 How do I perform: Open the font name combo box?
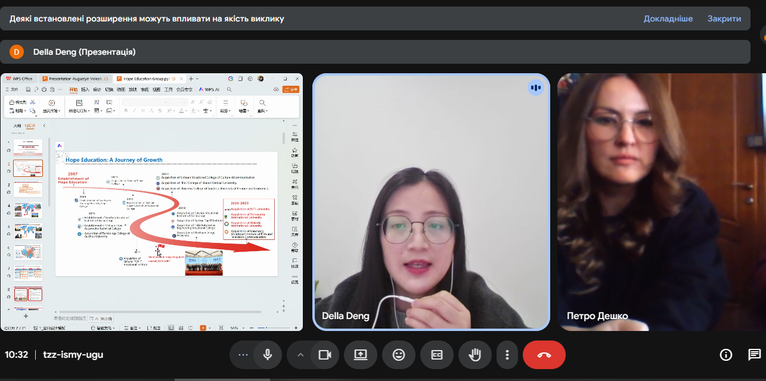pyautogui.click(x=145, y=102)
